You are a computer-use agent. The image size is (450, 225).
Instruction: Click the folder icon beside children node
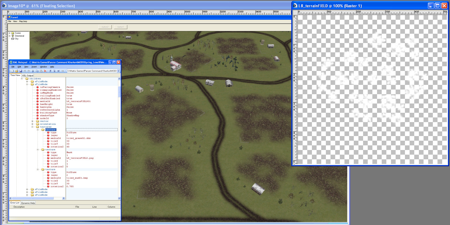coord(27,79)
